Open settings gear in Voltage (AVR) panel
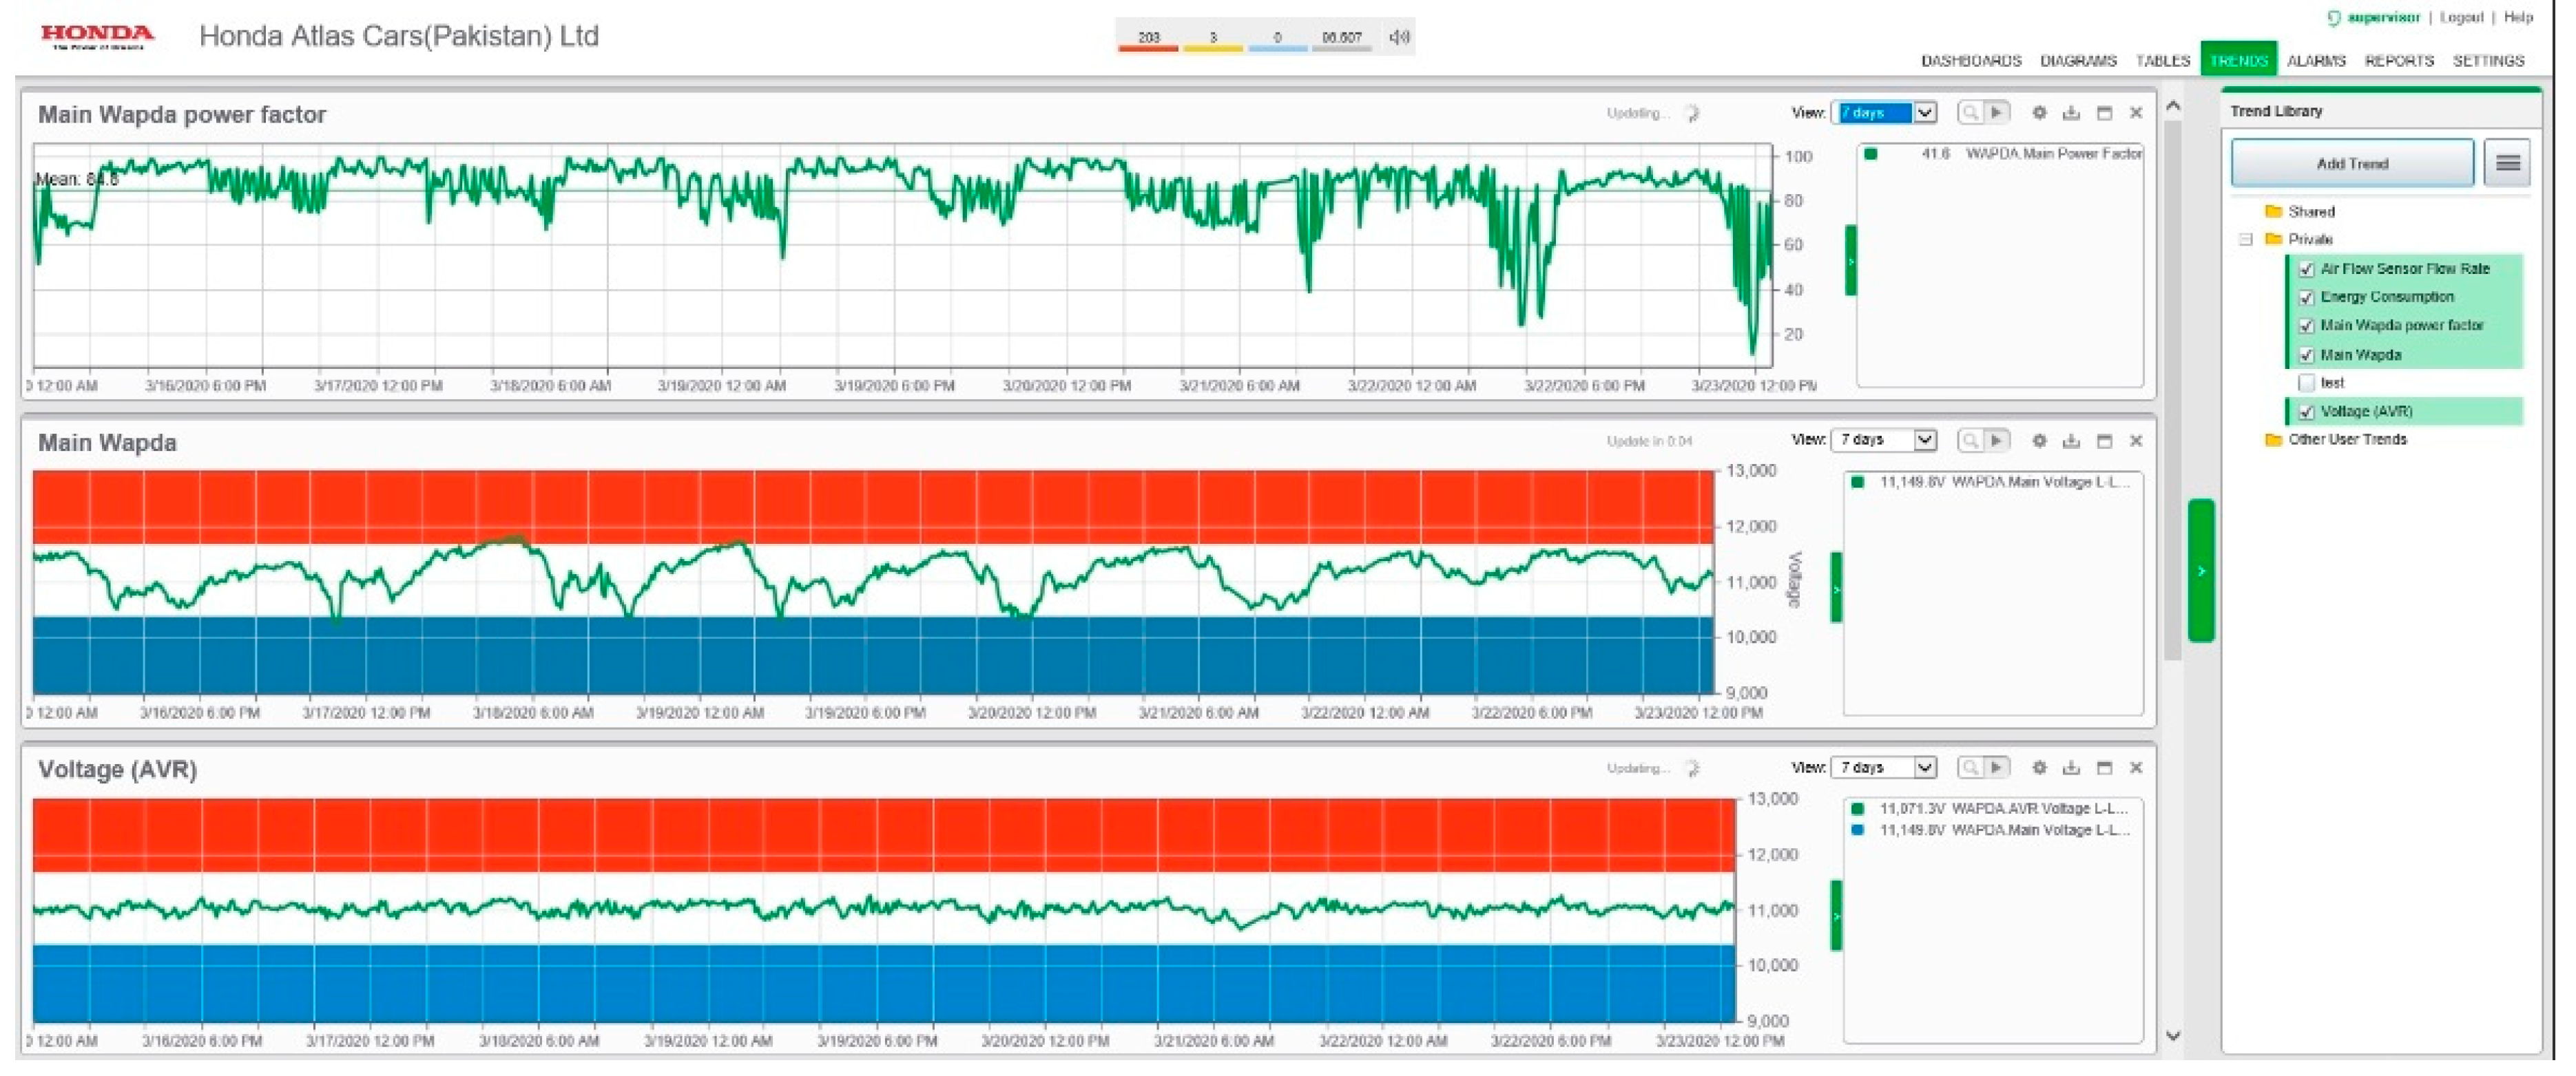This screenshot has height=1076, width=2576. click(x=2039, y=768)
